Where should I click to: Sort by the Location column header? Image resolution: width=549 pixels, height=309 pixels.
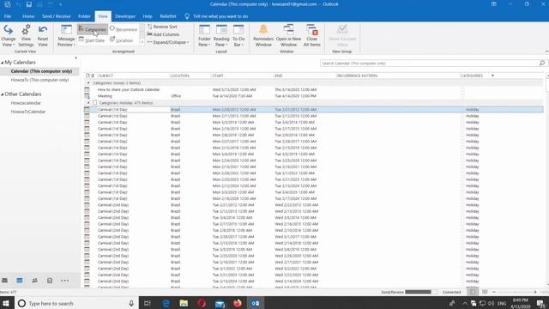click(x=190, y=76)
